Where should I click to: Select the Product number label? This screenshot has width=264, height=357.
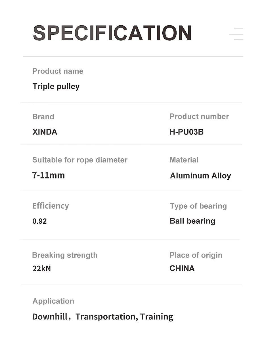point(199,117)
